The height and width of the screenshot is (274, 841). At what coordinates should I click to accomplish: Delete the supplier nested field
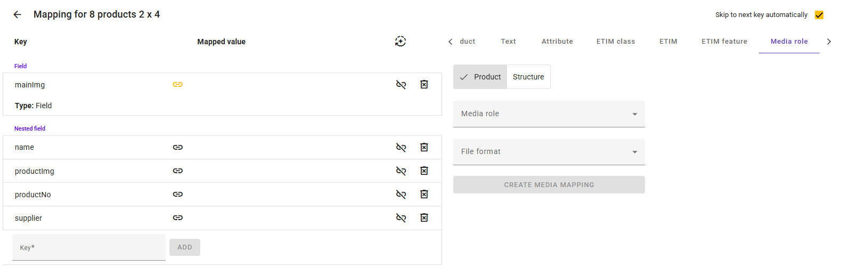[x=424, y=218]
